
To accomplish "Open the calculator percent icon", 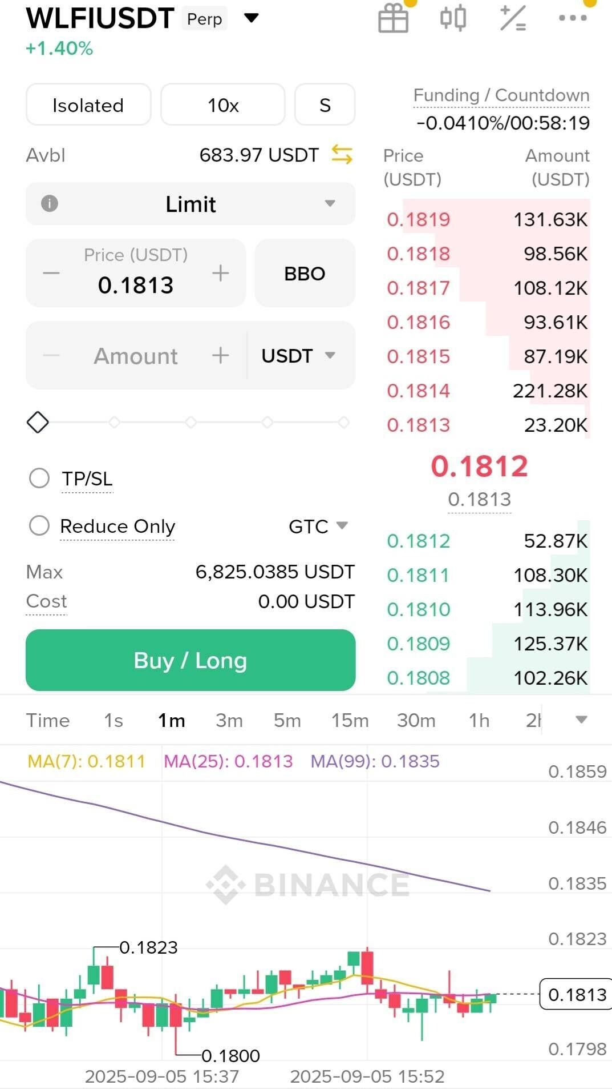I will [x=513, y=18].
